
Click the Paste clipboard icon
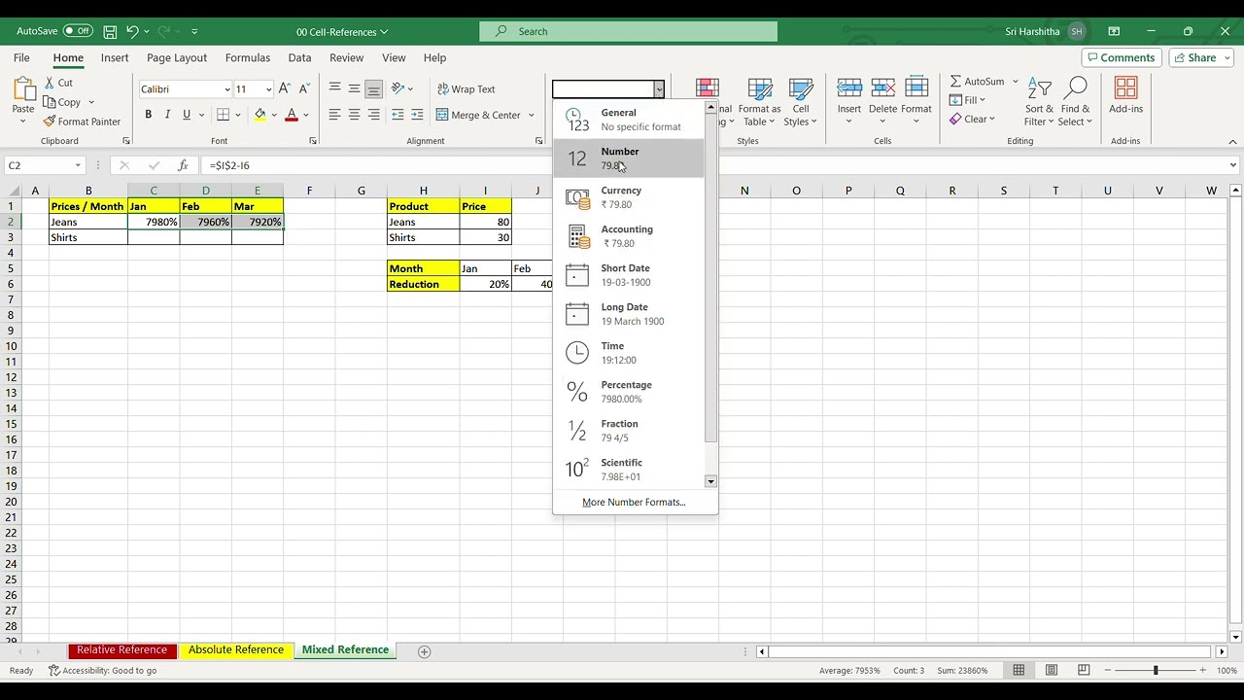tap(23, 88)
